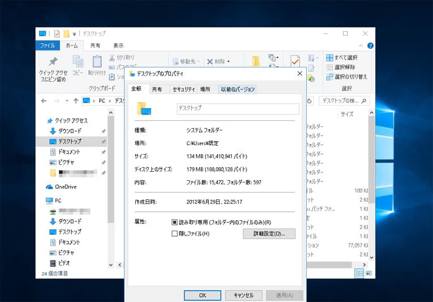Switch to the セキュリティ tab
The width and height of the screenshot is (433, 302).
(x=183, y=90)
